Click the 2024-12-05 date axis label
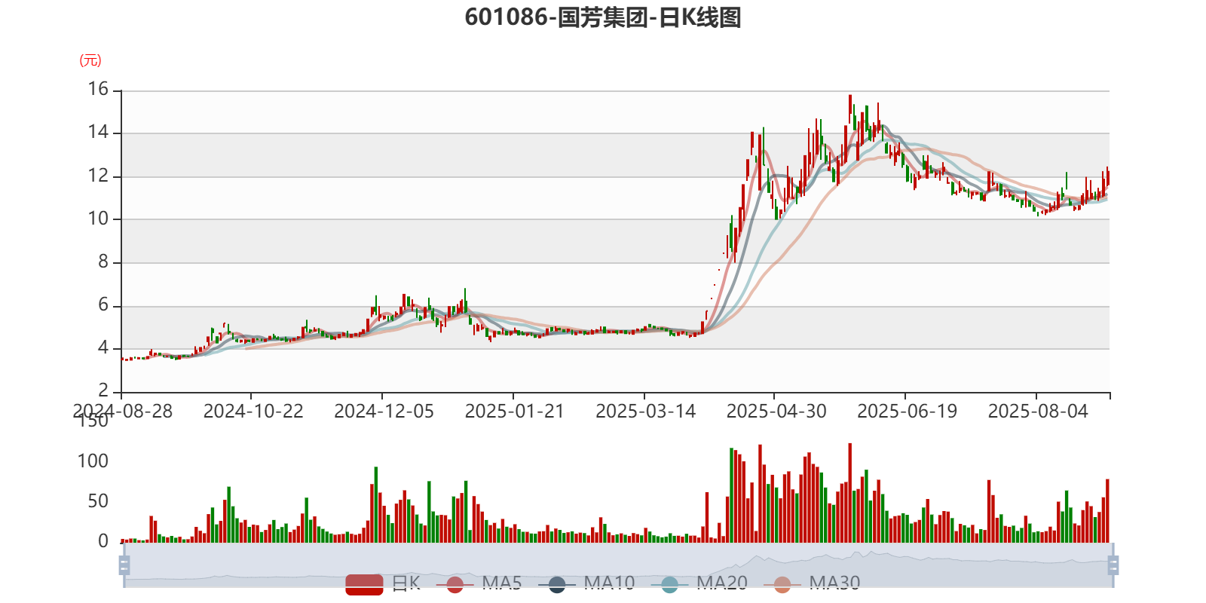This screenshot has height=603, width=1206. (384, 412)
